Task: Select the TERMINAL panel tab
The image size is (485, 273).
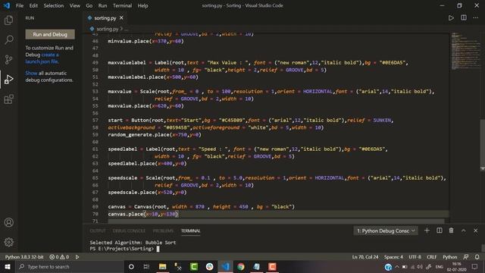Action: point(190,231)
